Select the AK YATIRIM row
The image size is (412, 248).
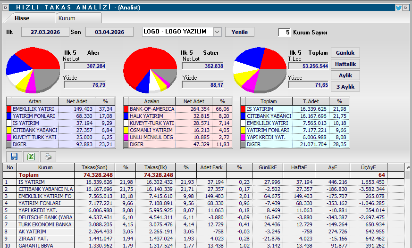[x=203, y=231]
